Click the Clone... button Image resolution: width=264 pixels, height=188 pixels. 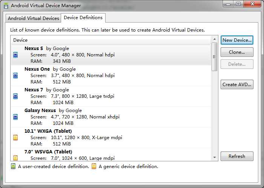coord(237,52)
